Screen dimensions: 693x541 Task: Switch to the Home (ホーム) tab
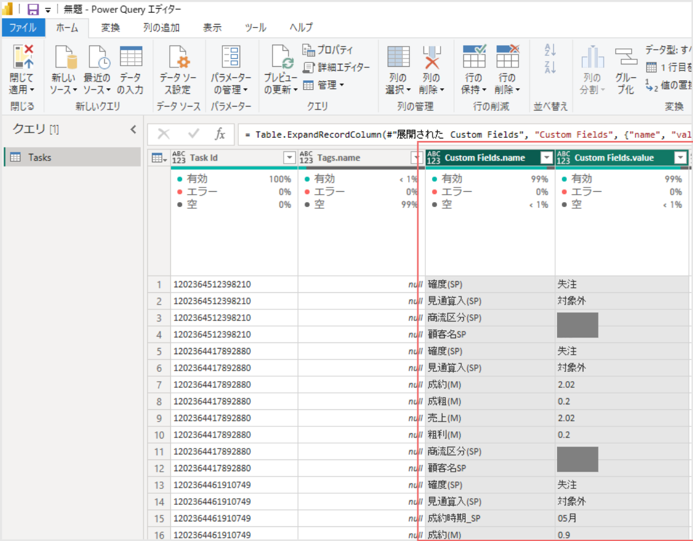[67, 28]
